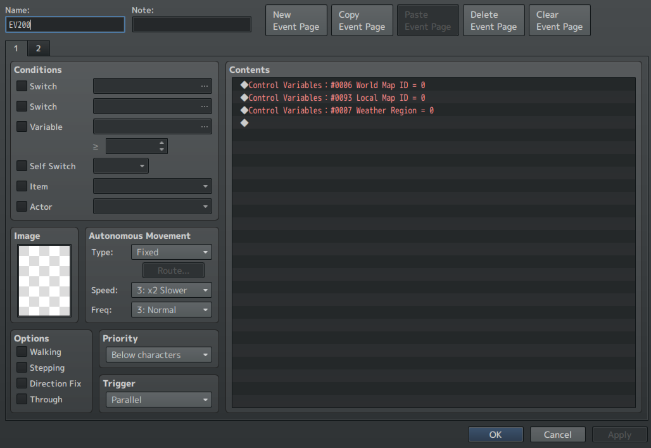This screenshot has height=448, width=651.
Task: Click the diamond on the empty command line
Action: [244, 123]
